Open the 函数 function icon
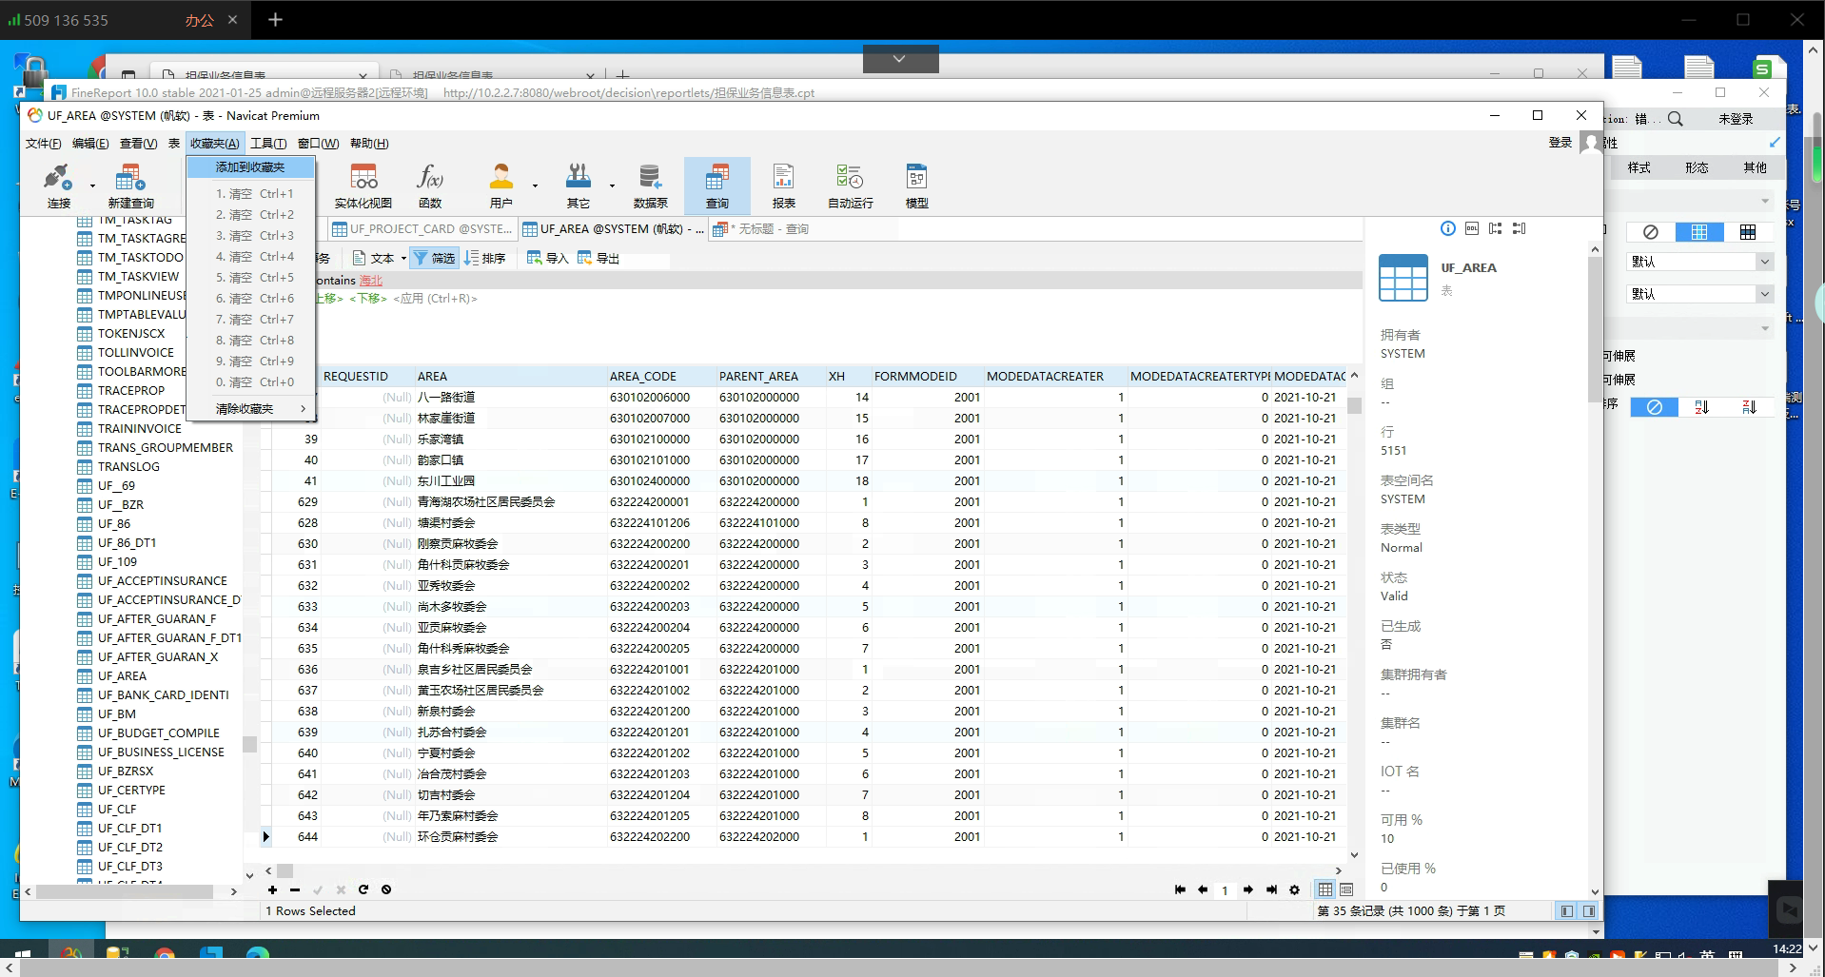Screen dimensions: 1825x977 pos(430,186)
